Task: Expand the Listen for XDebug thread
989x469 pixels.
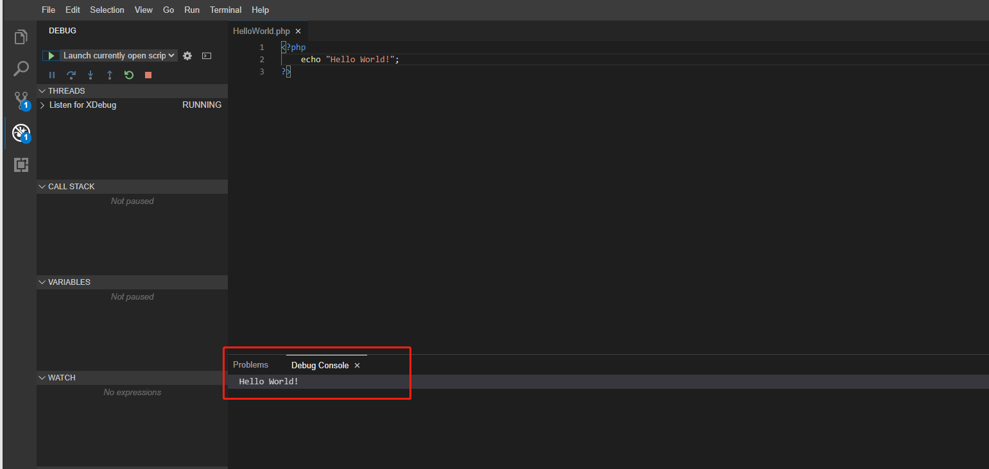Action: tap(42, 105)
